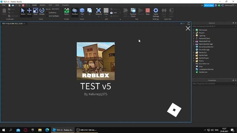
Task: Select LocalizationService in Explorer
Action: pos(206,69)
